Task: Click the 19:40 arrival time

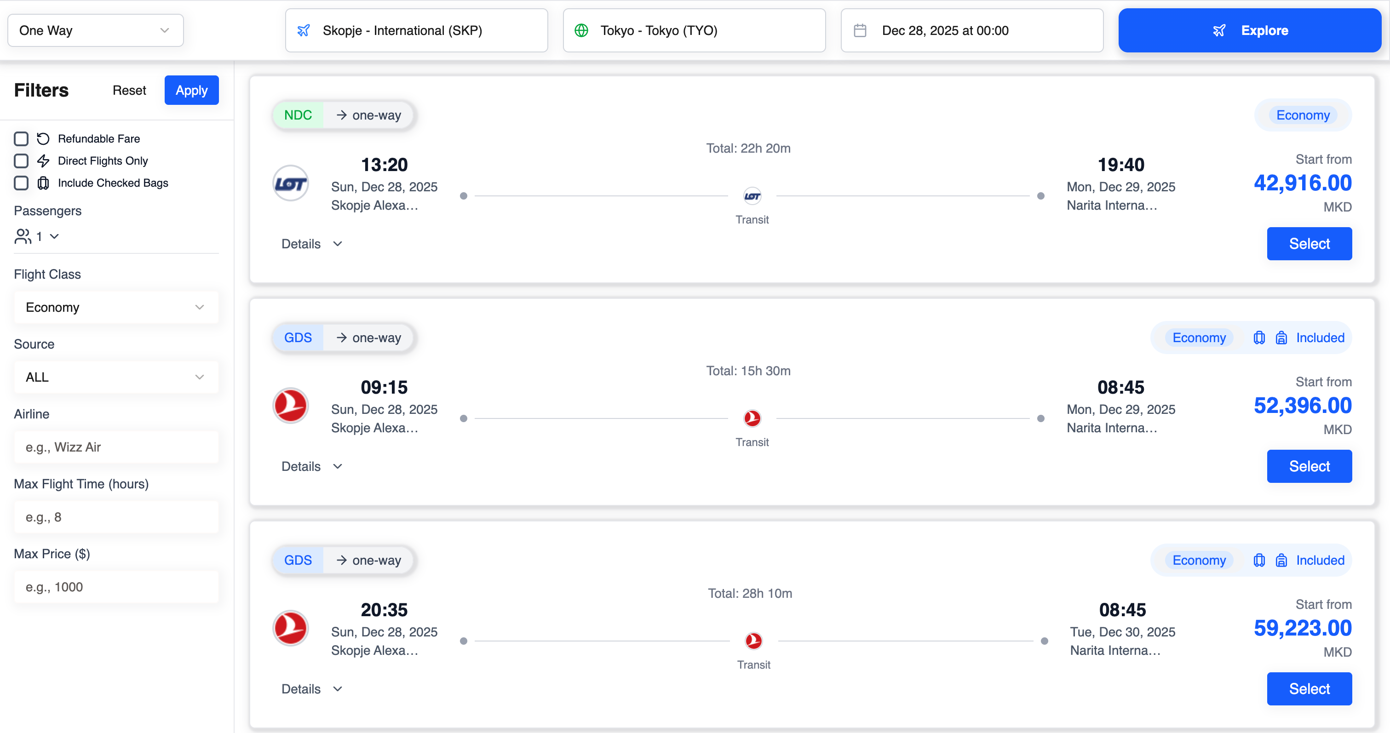Action: point(1121,165)
